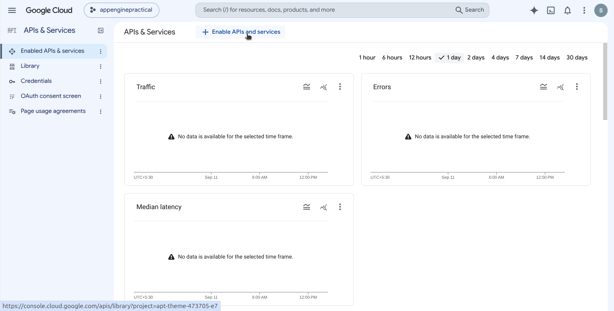Viewport: 614px width, 311px height.
Task: Open account avatar S
Action: coord(601,10)
